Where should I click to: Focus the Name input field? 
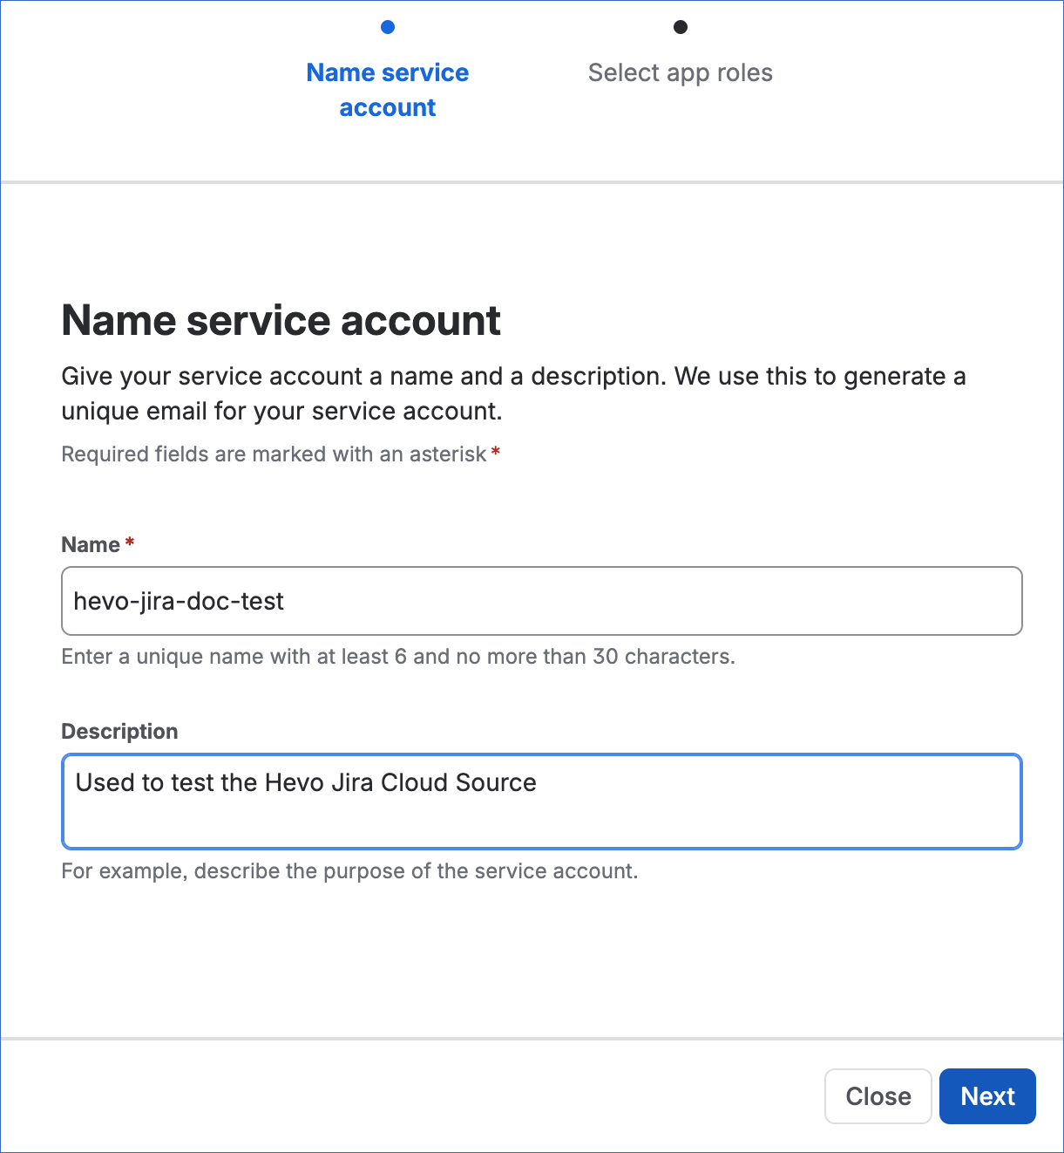pyautogui.click(x=541, y=601)
